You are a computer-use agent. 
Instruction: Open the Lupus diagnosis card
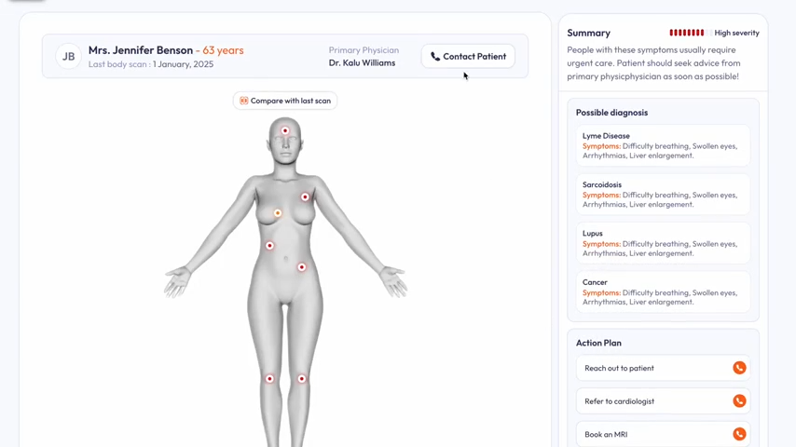[663, 243]
